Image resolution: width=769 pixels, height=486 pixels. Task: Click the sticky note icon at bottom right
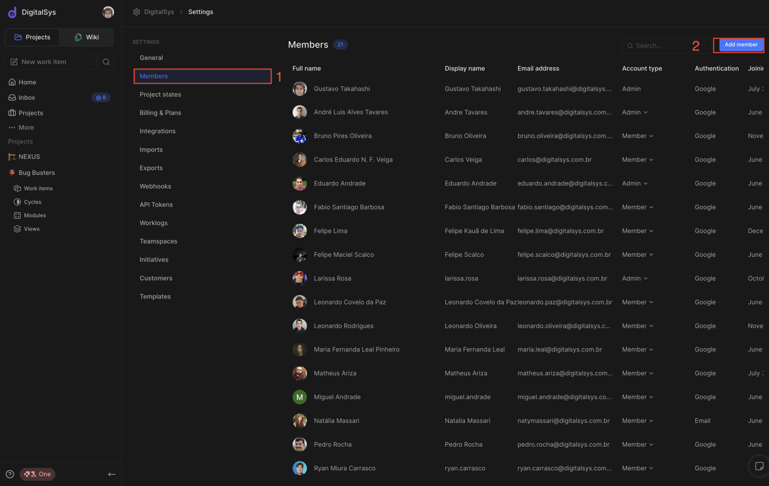click(759, 466)
